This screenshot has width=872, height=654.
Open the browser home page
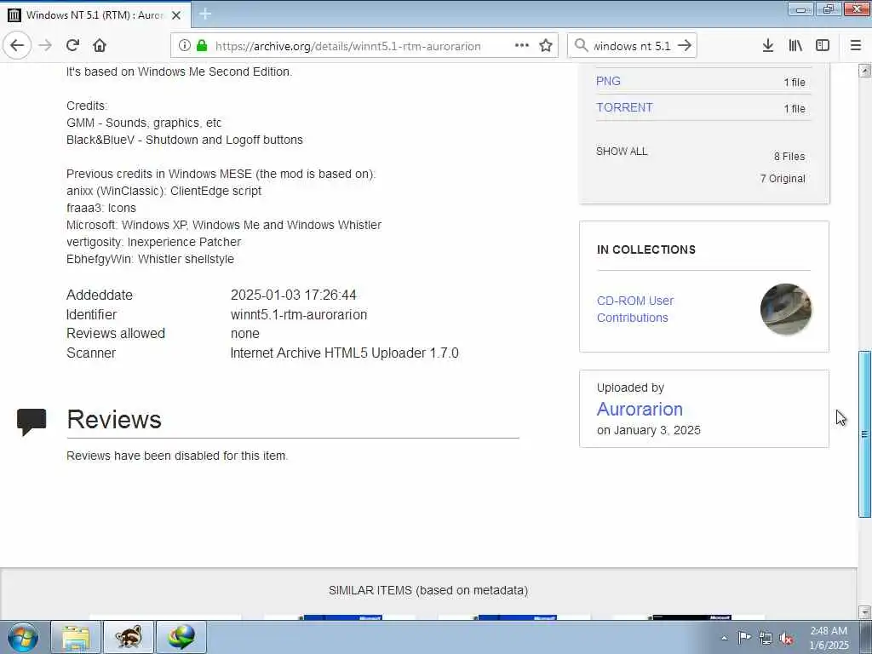[x=100, y=46]
